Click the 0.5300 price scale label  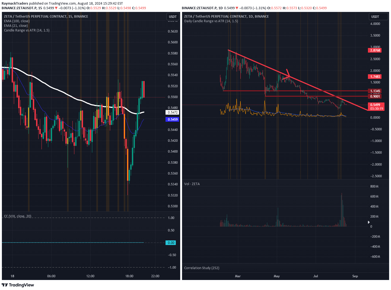tap(173, 206)
